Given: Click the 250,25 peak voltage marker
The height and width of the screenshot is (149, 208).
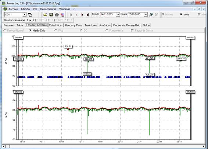Looking at the screenshot, I should tap(68, 46).
